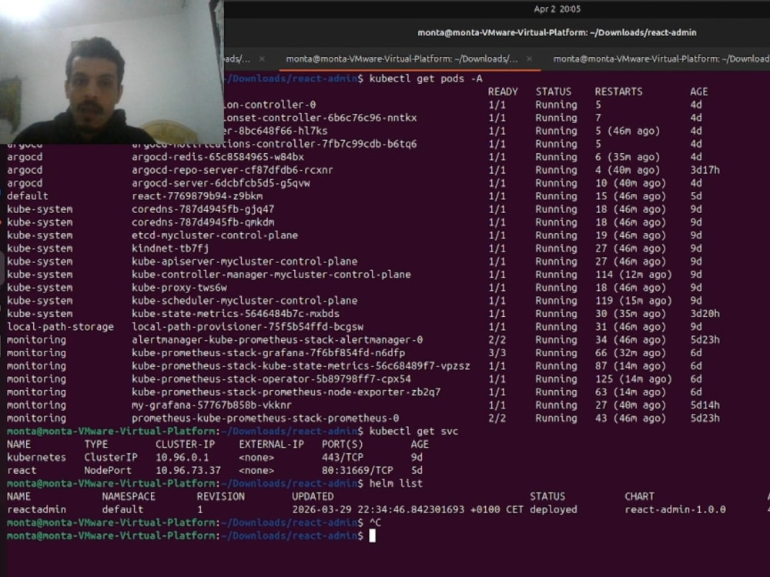Click pod name kube-controller-manager-mycluster-control-plane
This screenshot has width=770, height=577.
[x=271, y=275]
